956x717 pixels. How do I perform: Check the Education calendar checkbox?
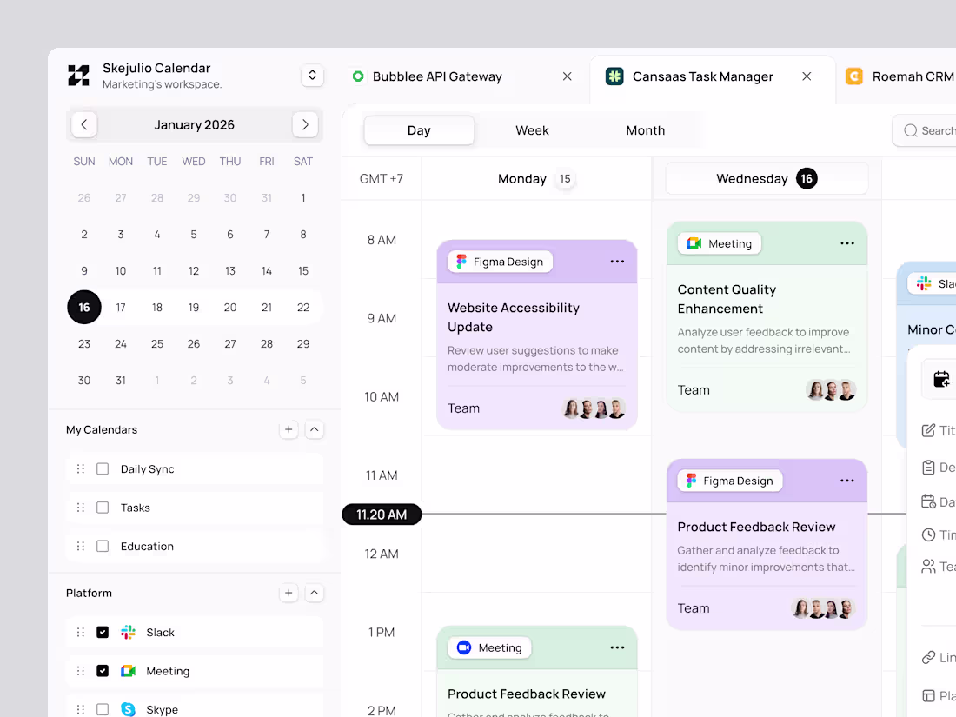click(x=103, y=546)
